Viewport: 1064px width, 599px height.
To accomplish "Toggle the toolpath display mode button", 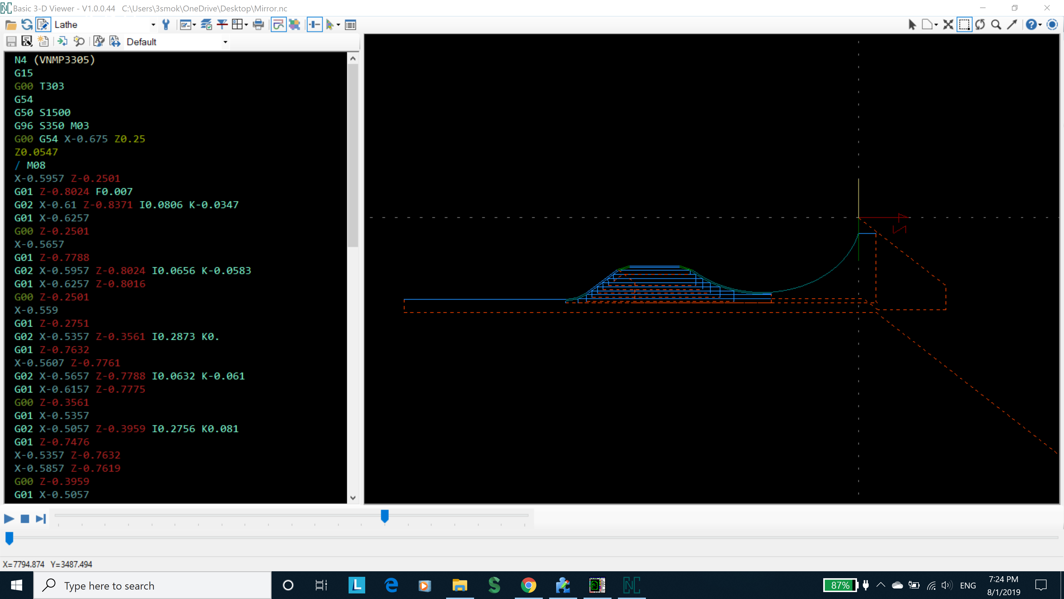I will pos(278,25).
